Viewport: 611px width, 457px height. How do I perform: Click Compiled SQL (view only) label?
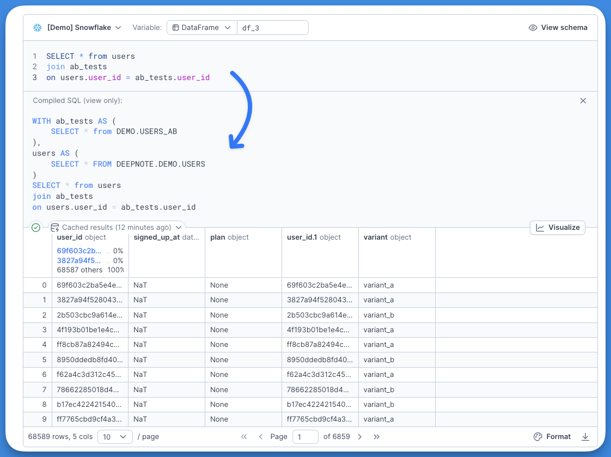pyautogui.click(x=77, y=101)
